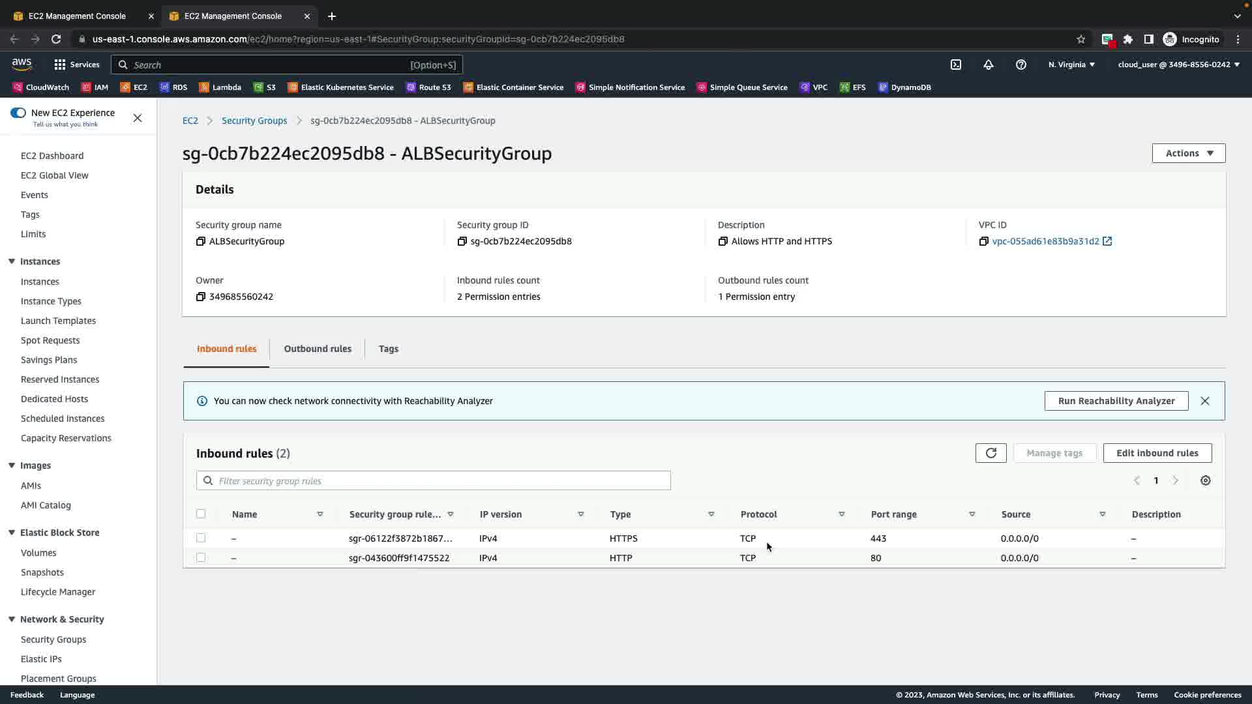1252x704 pixels.
Task: Open the notifications bell icon
Action: (989, 65)
